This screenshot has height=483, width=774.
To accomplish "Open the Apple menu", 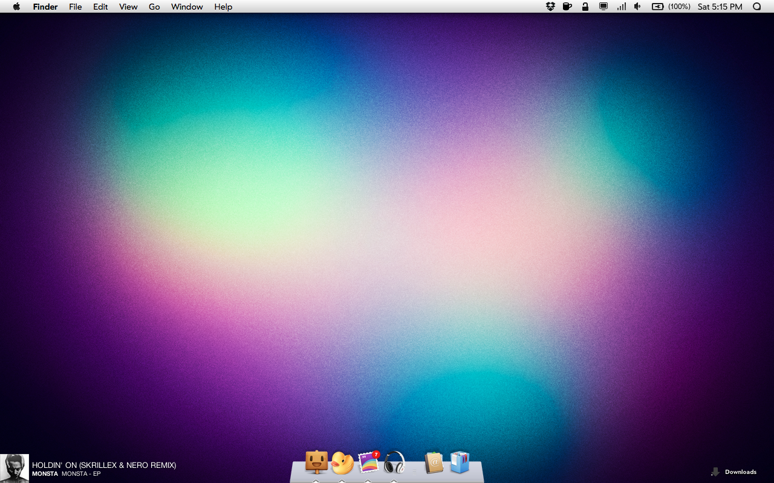I will [16, 7].
